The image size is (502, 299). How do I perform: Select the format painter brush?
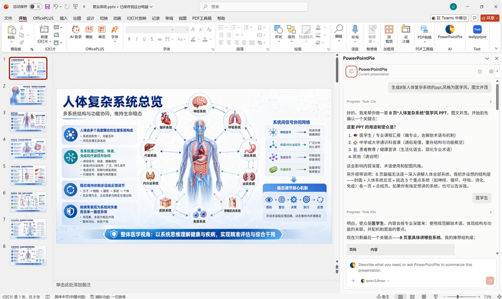[x=22, y=42]
